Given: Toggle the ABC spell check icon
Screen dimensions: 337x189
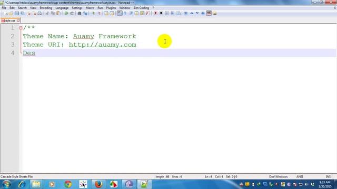Looking at the screenshot, I should (x=209, y=13).
